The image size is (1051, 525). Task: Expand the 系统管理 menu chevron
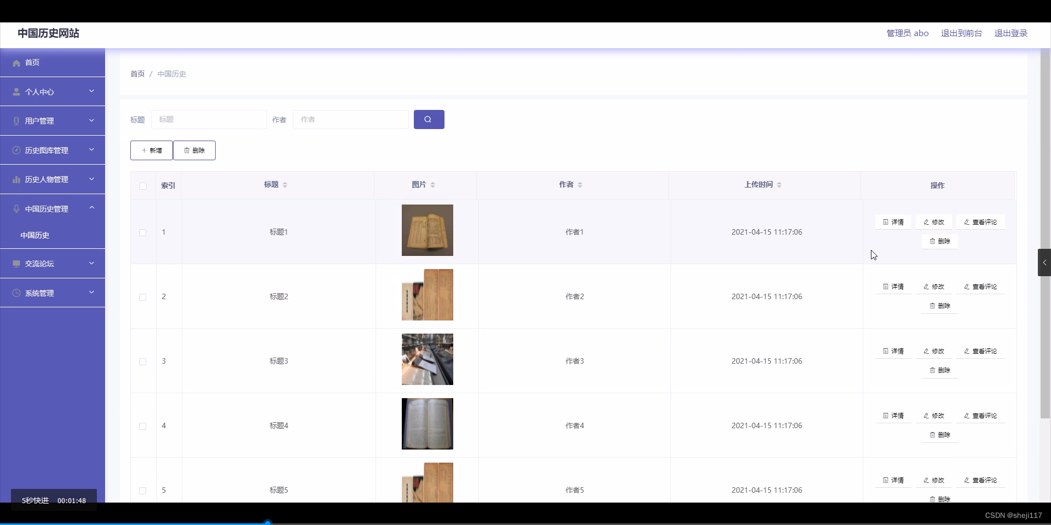point(91,293)
